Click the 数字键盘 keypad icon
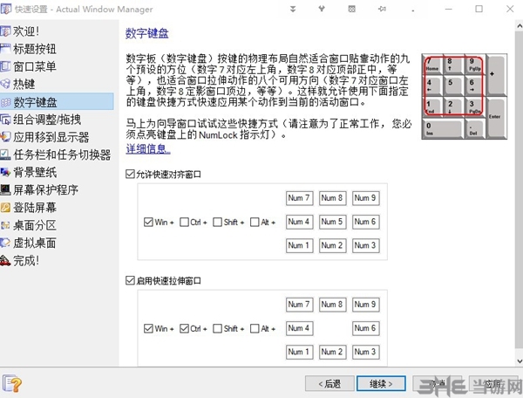 6,102
